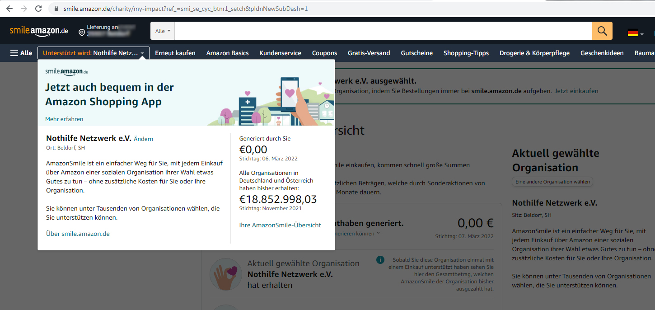Click the browser back arrow
Viewport: 655px width, 310px height.
pyautogui.click(x=9, y=9)
